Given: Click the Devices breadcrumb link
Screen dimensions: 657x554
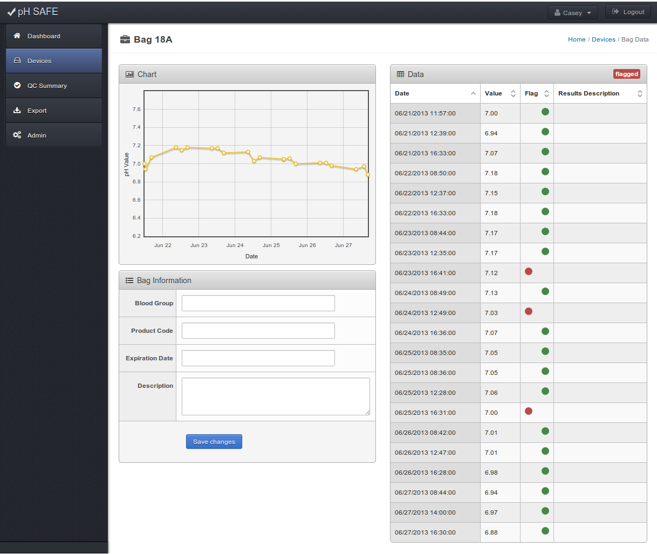Looking at the screenshot, I should click(604, 39).
